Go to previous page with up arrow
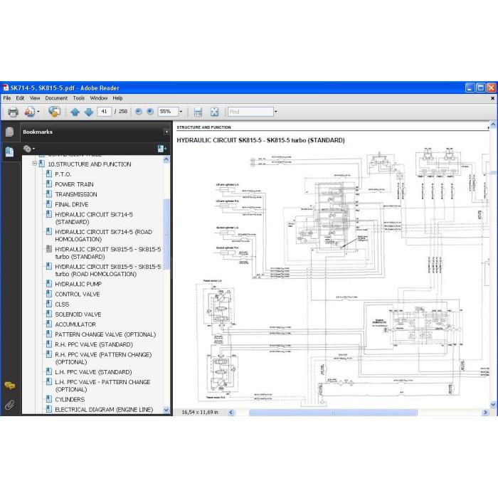The width and height of the screenshot is (498, 498). [75, 112]
